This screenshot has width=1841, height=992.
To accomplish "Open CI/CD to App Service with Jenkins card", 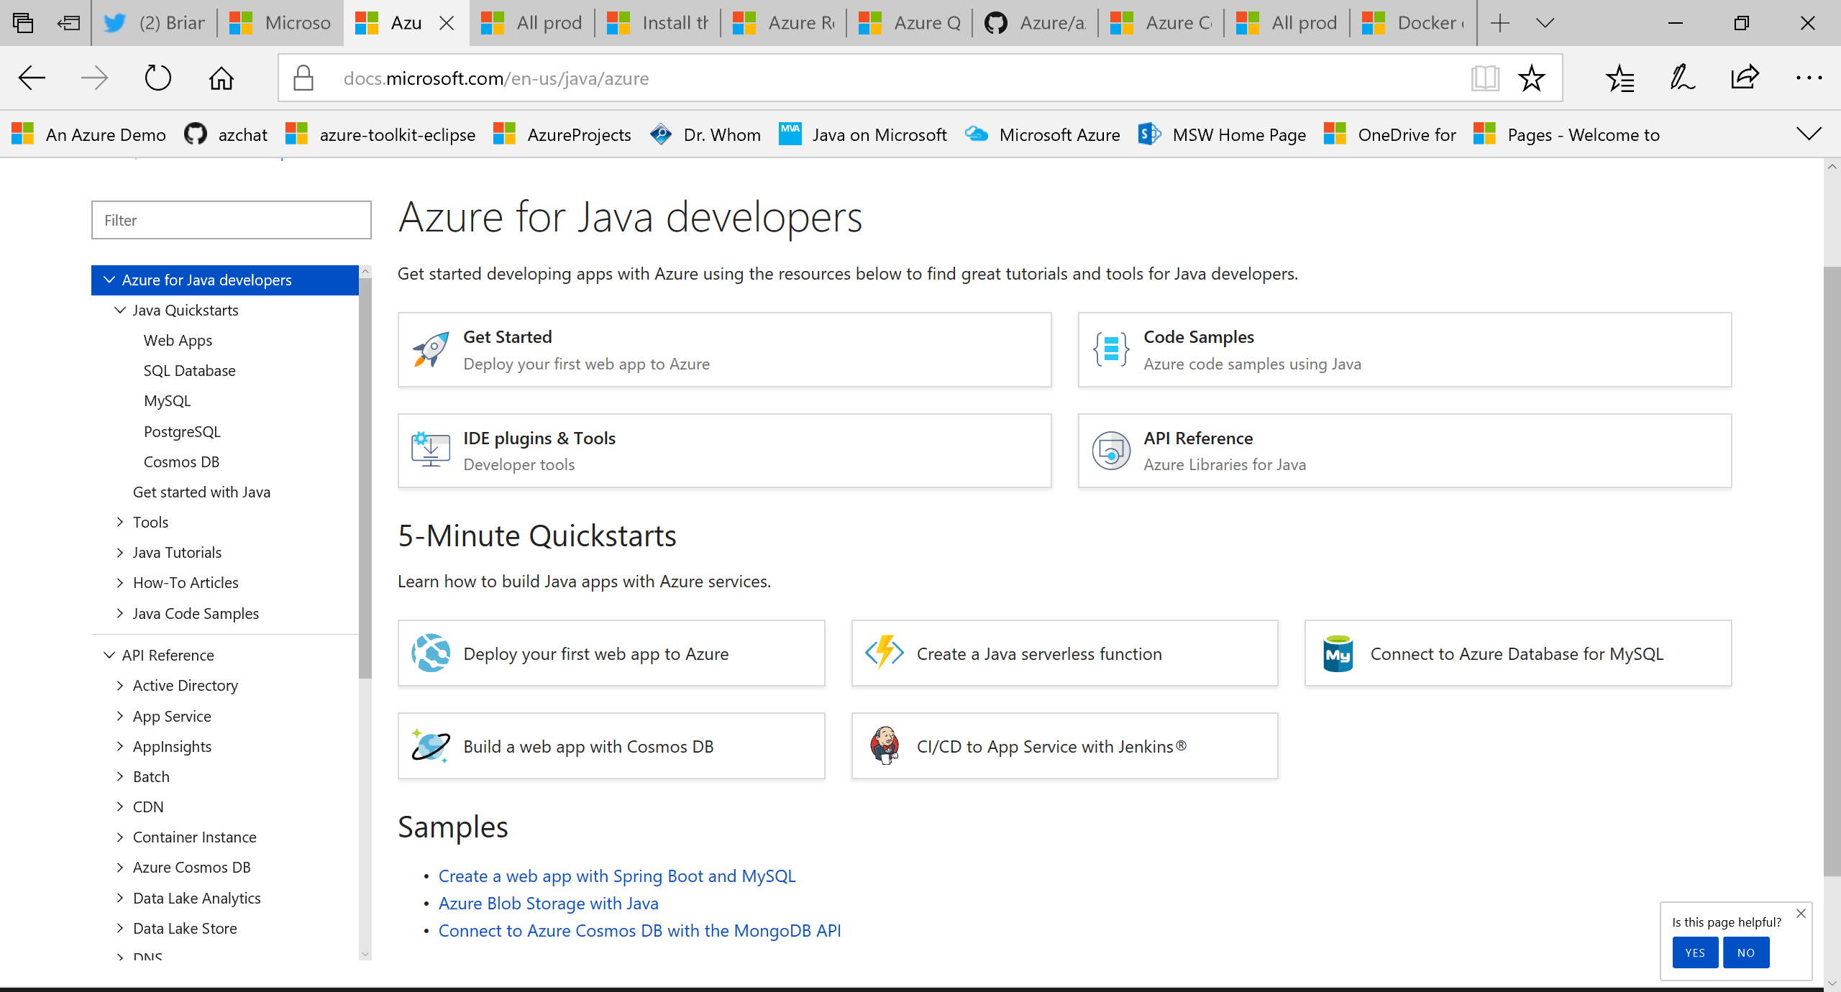I will 1064,745.
